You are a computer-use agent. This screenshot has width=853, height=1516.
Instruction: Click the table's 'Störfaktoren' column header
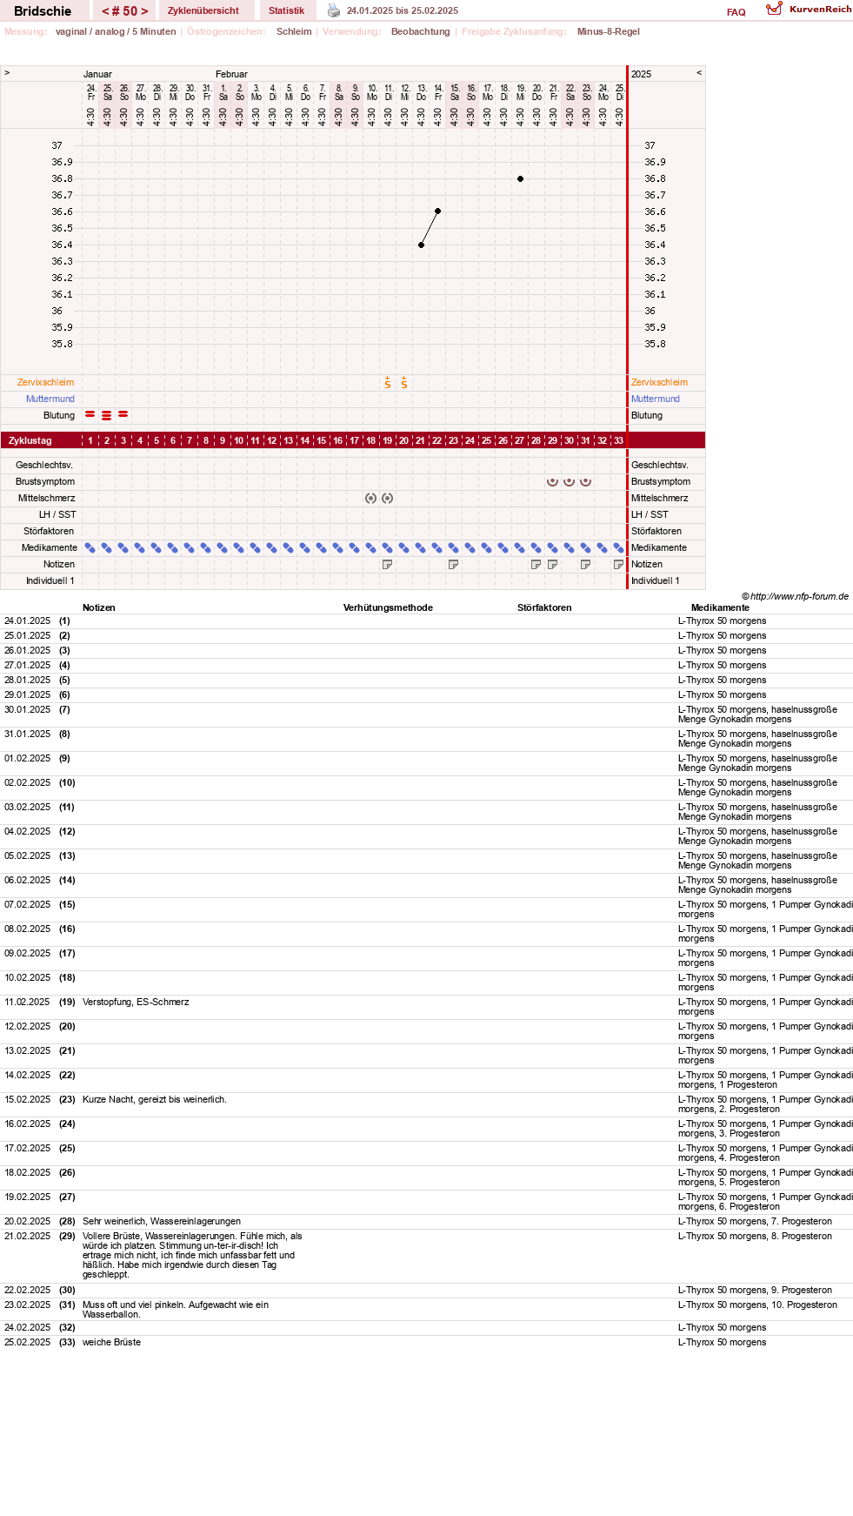point(544,607)
